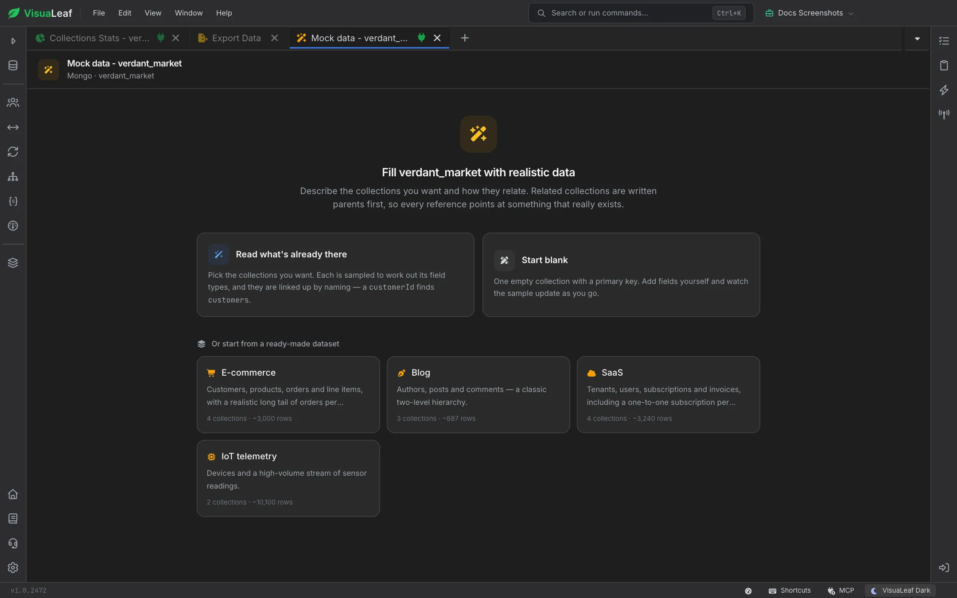Screen dimensions: 957x598
Task: Click the connection plug icon on Mock data tab
Action: pos(422,38)
